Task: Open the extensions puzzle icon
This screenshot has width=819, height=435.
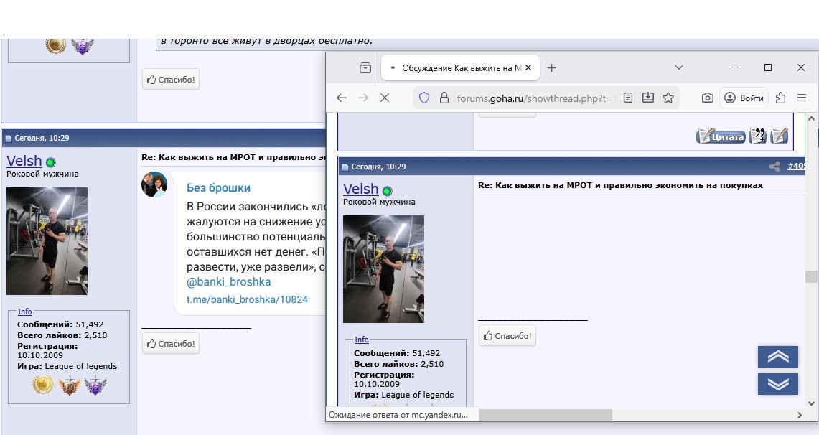Action: click(x=781, y=98)
